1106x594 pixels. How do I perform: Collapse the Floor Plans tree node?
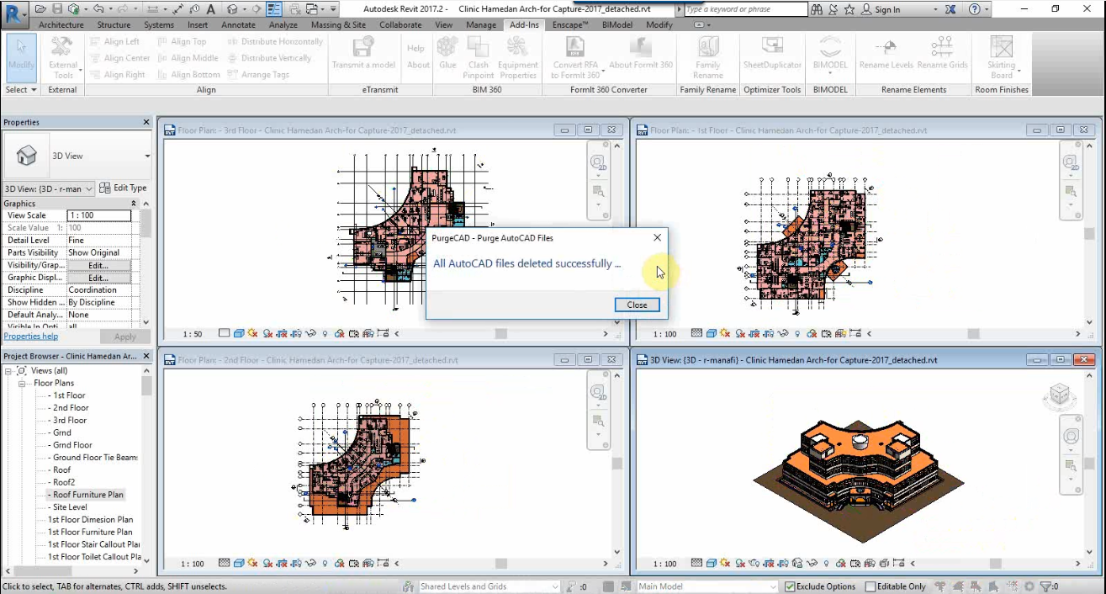click(24, 383)
